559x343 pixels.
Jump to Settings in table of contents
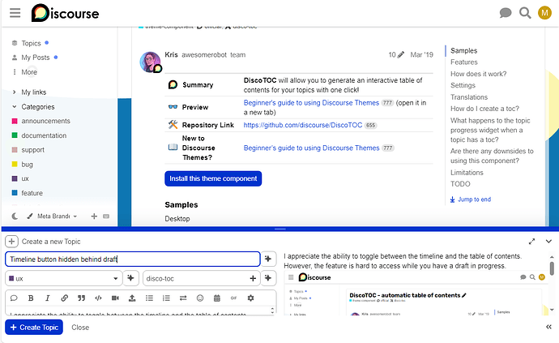click(x=463, y=85)
